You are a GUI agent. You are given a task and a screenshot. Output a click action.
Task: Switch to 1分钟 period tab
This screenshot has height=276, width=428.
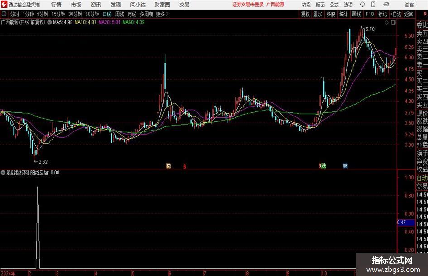pyautogui.click(x=28, y=14)
